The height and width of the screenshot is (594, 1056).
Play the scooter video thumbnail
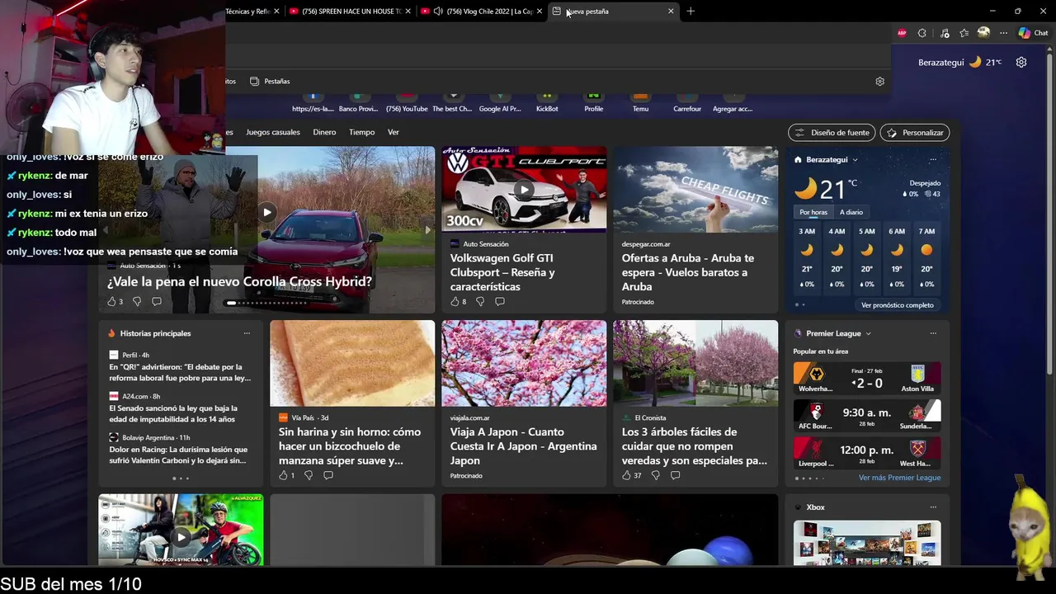(181, 537)
